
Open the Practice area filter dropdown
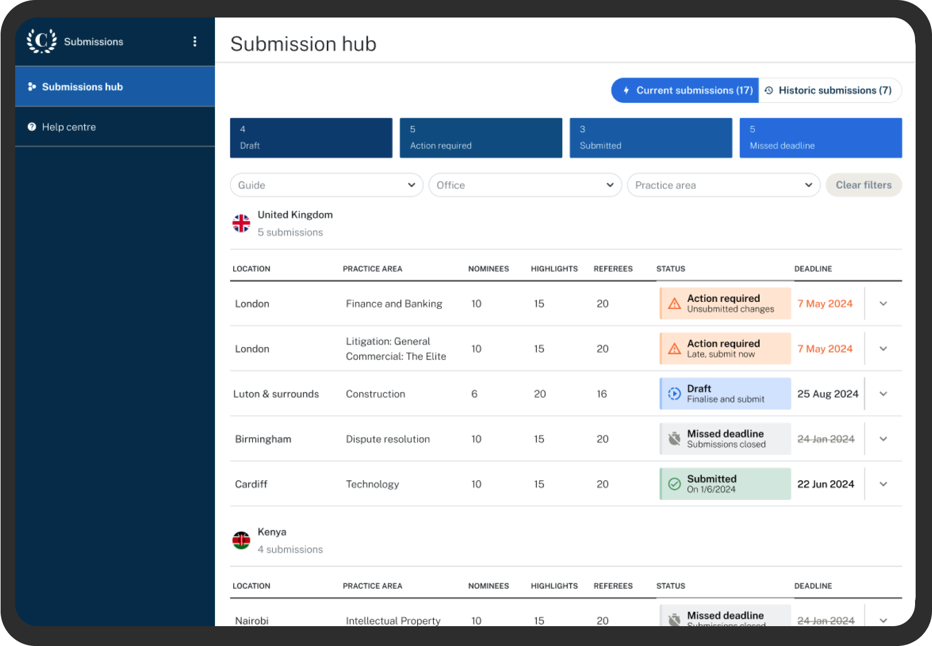724,185
